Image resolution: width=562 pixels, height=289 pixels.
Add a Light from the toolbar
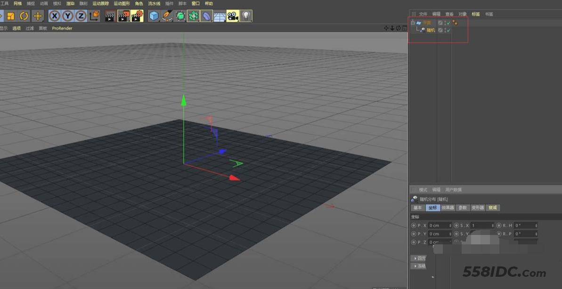pos(246,16)
